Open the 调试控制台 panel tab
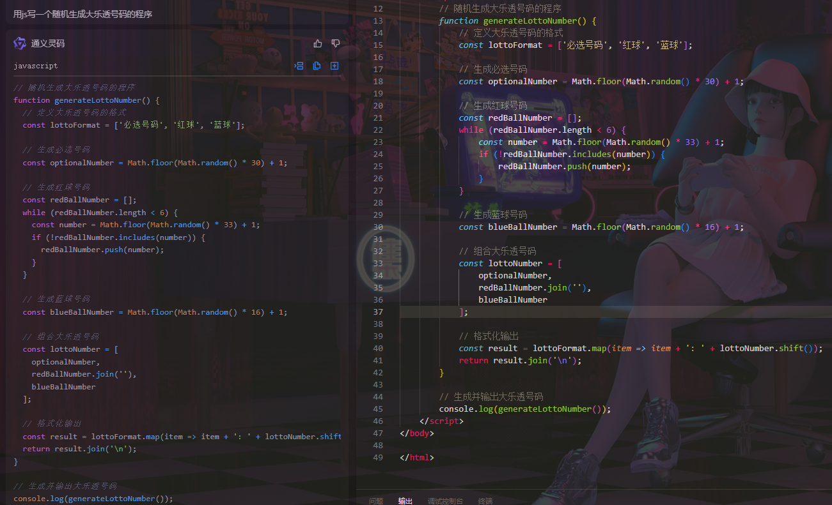 tap(445, 501)
